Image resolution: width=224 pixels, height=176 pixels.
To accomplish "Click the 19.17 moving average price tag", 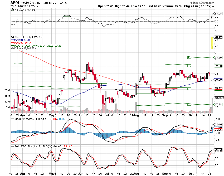I will coord(218,88).
